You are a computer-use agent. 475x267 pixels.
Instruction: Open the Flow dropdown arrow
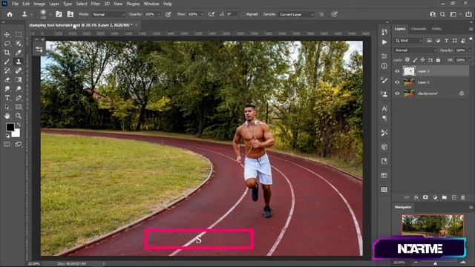click(x=202, y=14)
